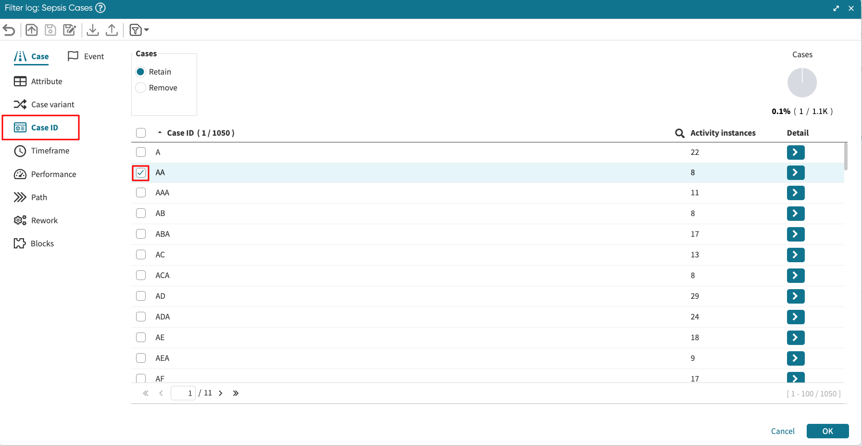Switch to the Event tab

[x=86, y=56]
